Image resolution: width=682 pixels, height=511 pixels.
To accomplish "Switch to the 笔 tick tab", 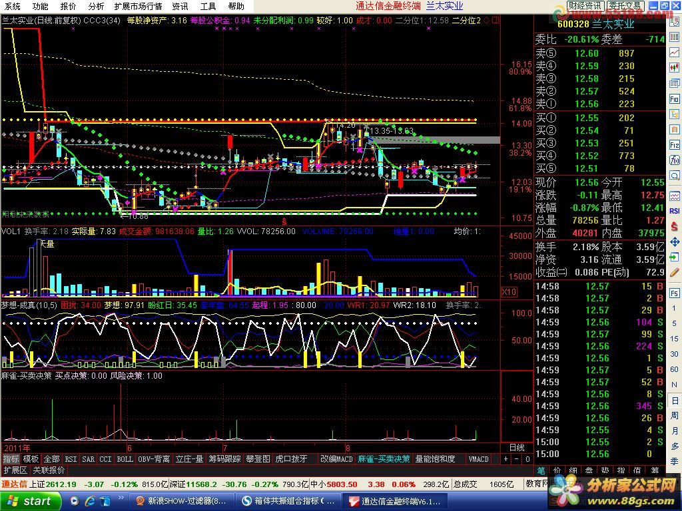I will (x=541, y=470).
